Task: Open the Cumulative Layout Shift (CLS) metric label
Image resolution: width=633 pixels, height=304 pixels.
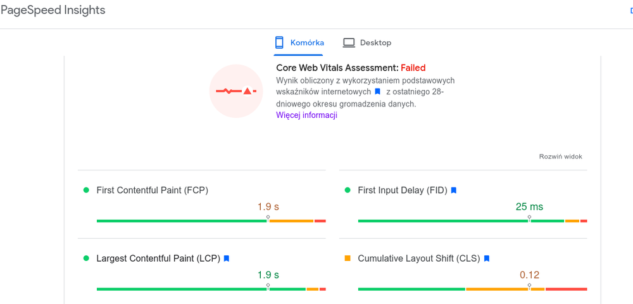Action: tap(419, 258)
